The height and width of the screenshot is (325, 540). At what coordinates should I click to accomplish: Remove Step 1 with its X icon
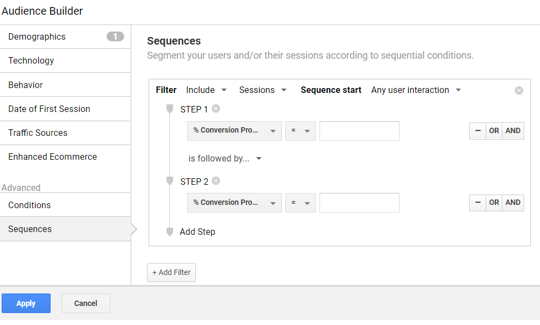coord(216,109)
